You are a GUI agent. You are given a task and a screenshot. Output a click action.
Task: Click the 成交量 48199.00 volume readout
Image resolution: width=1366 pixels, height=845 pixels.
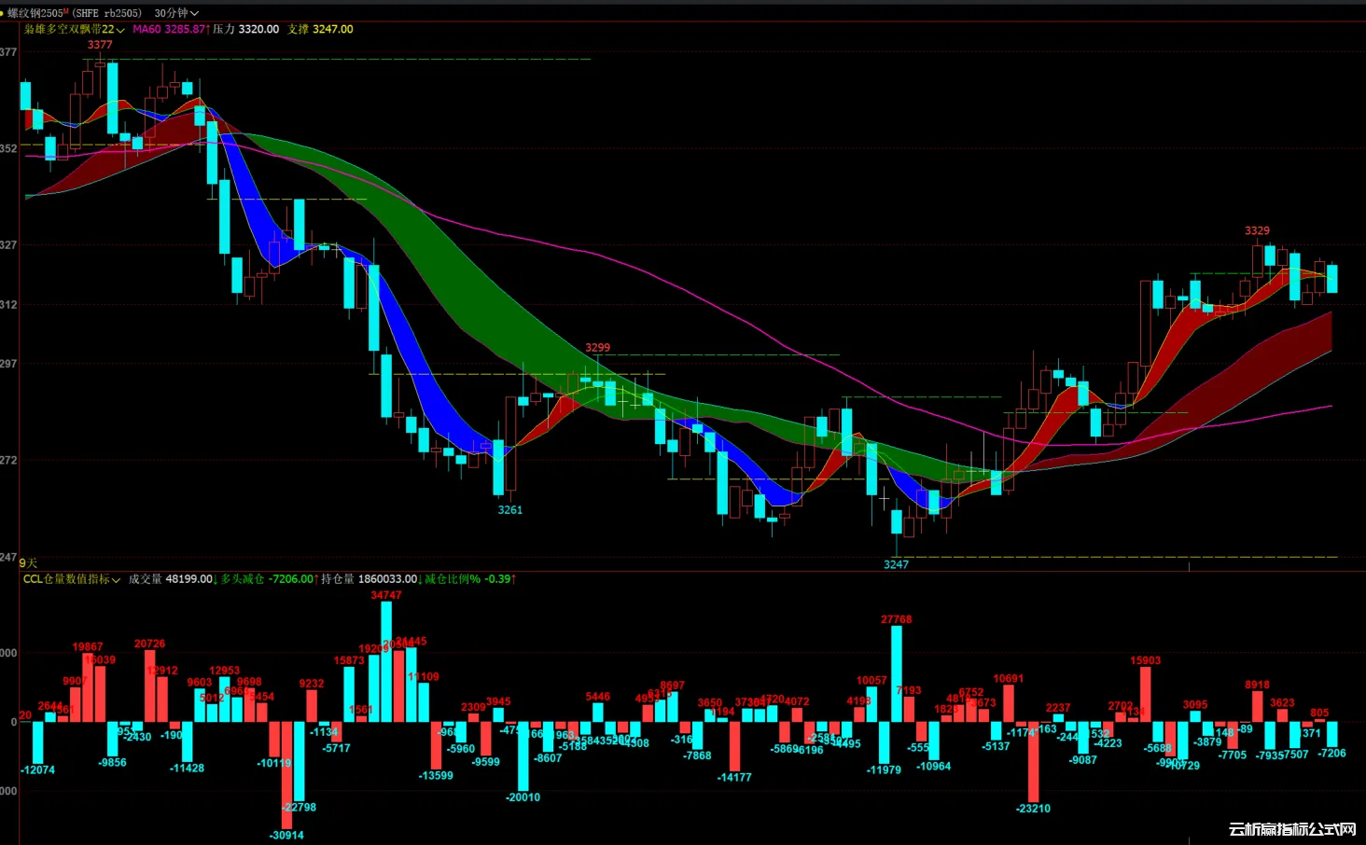pyautogui.click(x=171, y=579)
